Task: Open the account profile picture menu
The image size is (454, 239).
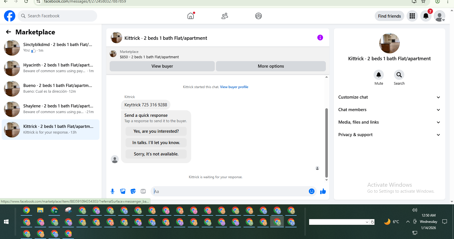Action: tap(440, 16)
